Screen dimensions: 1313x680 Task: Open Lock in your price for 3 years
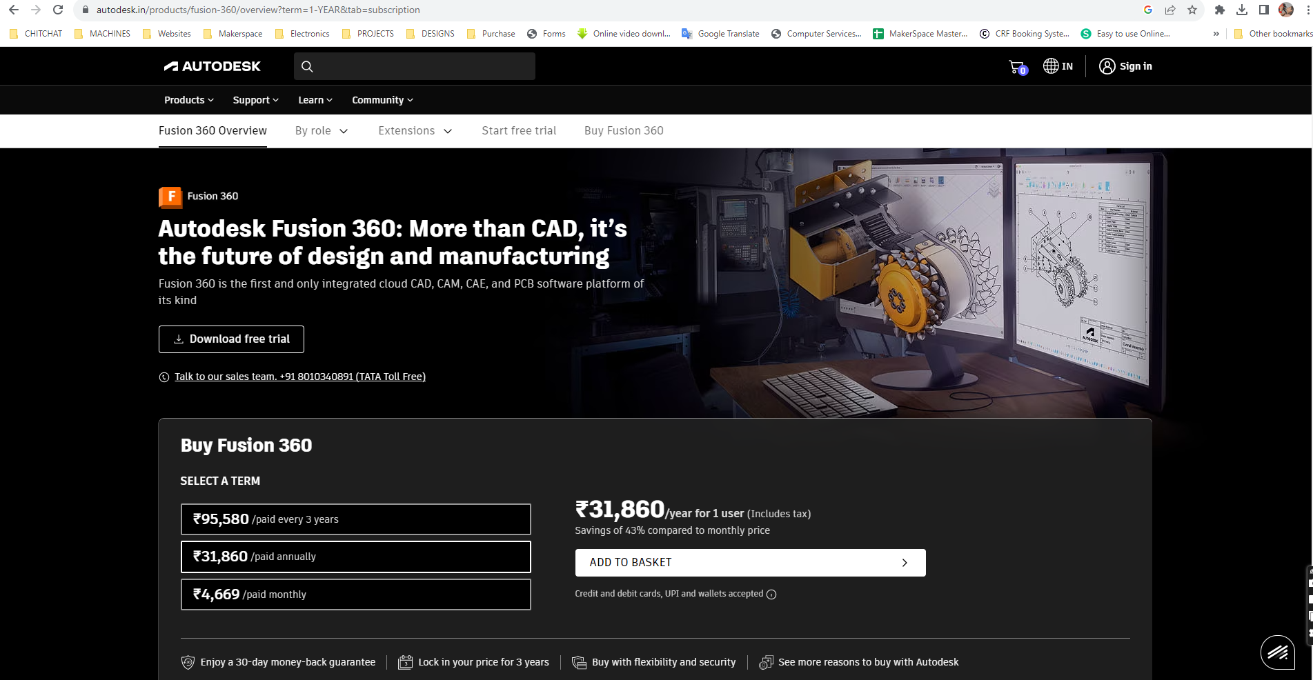[484, 662]
